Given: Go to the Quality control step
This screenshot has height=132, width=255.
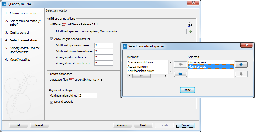Looking at the screenshot, I should tap(19, 32).
